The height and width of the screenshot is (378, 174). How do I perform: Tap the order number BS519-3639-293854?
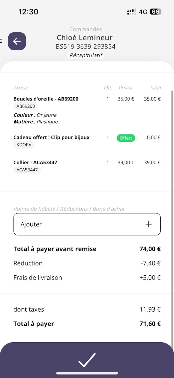pos(86,47)
